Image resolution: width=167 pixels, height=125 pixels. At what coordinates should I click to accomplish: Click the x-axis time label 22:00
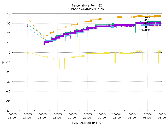[x=87, y=118]
